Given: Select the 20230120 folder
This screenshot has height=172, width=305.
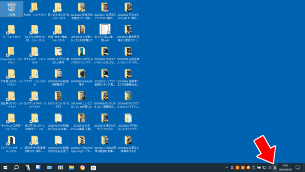Looking at the screenshot, I should click(58, 77).
